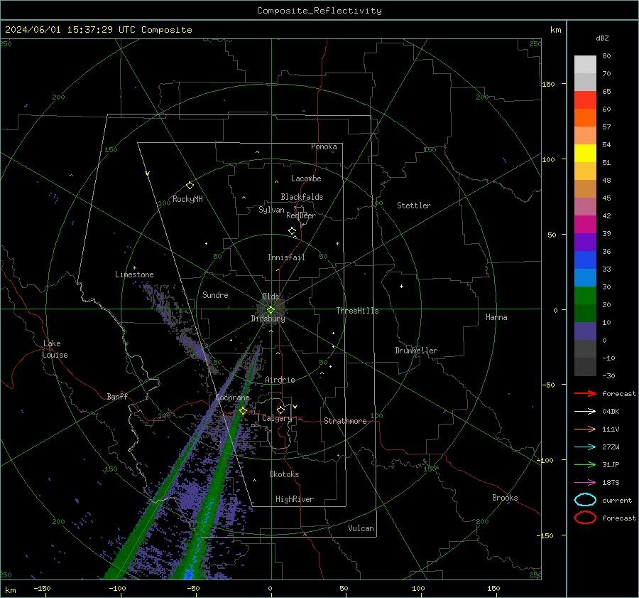Pick the purple 39-36 dBZ swatch
The image size is (639, 598).
585,242
